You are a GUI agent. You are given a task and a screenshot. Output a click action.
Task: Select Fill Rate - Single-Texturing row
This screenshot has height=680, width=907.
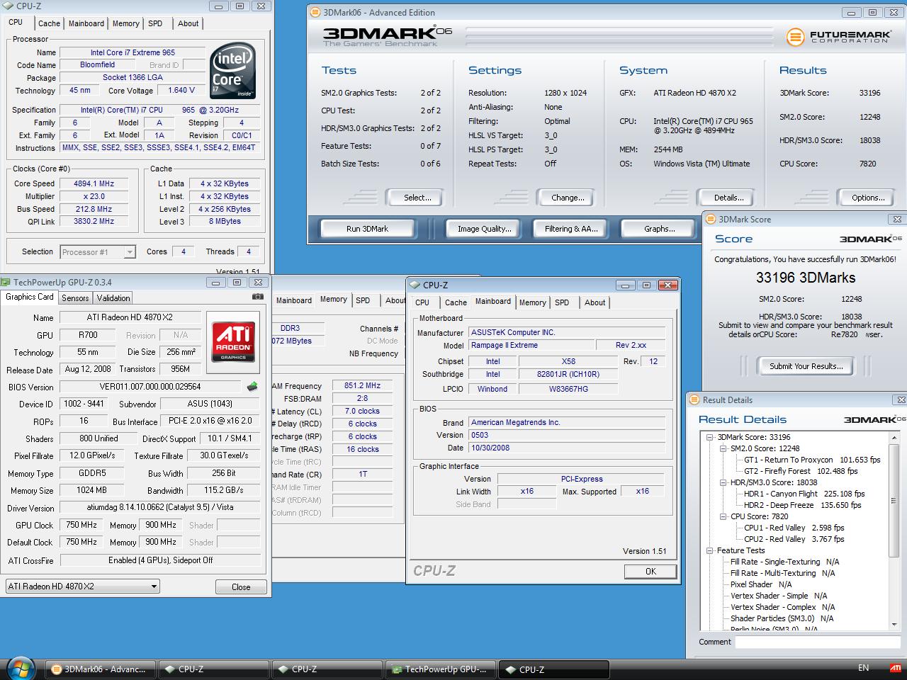point(784,562)
